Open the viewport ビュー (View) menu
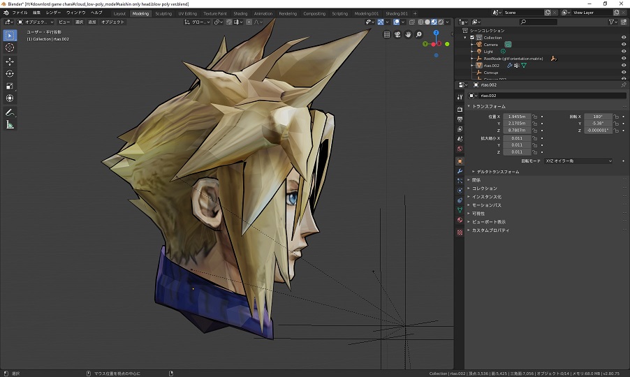This screenshot has width=630, height=377. pos(64,22)
